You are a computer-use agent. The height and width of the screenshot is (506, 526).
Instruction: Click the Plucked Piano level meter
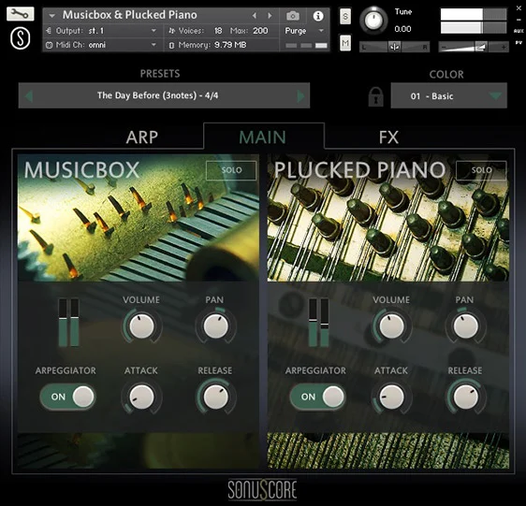coord(318,323)
